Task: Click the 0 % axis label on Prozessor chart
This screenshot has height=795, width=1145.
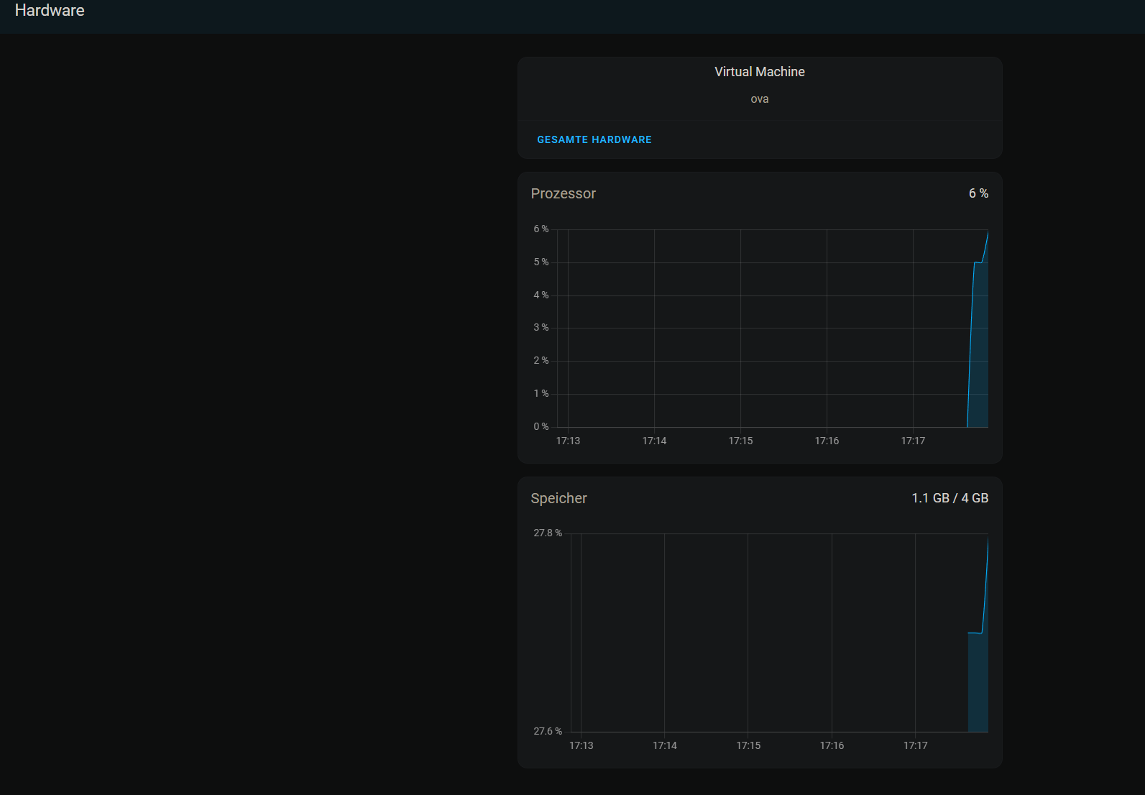Action: (x=541, y=427)
